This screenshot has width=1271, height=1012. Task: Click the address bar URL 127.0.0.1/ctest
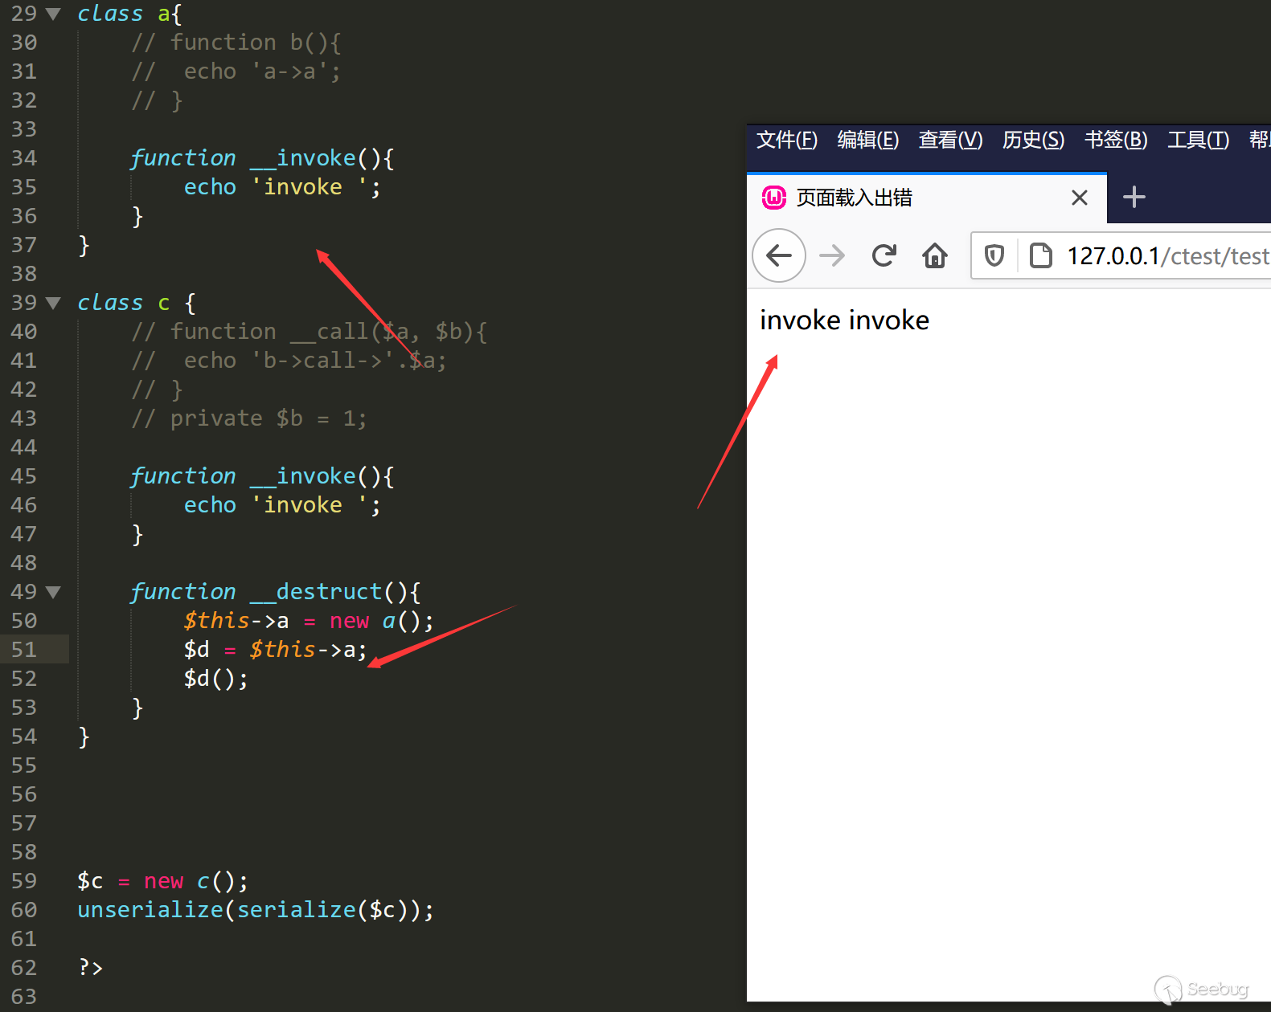click(x=1166, y=255)
